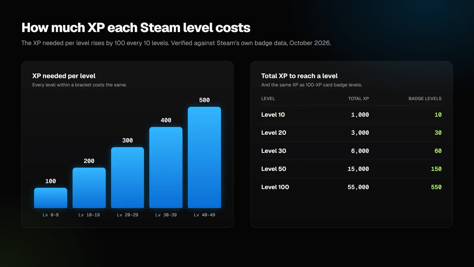Image resolution: width=474 pixels, height=267 pixels.
Task: Click the green 10 badge levels value
Action: (x=438, y=115)
